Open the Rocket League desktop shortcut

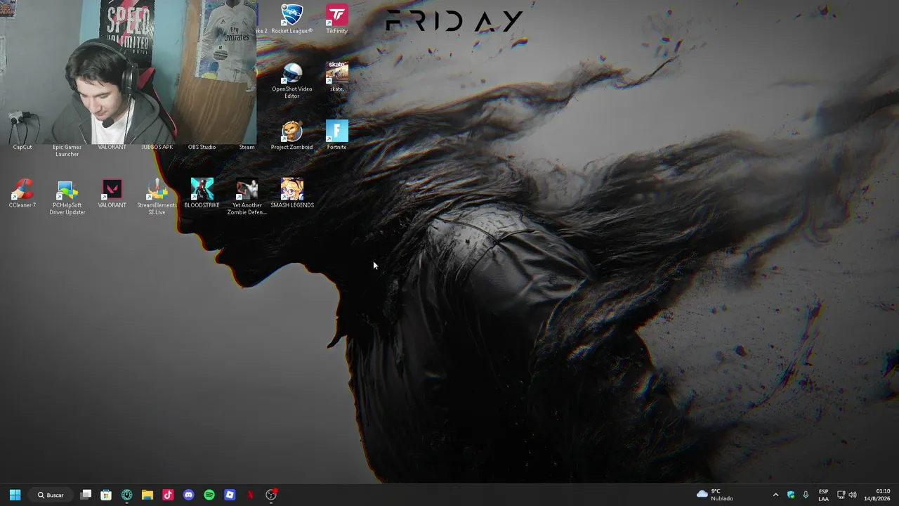tap(291, 19)
